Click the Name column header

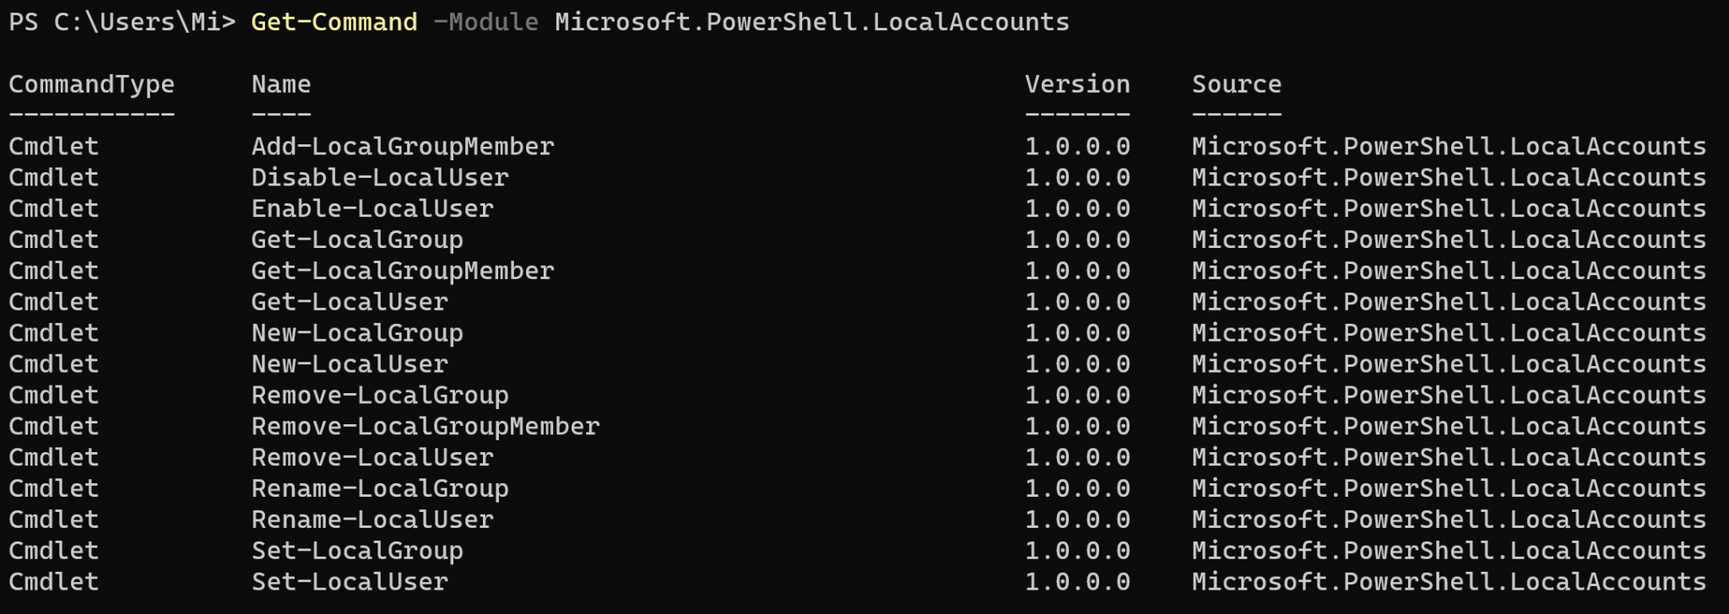click(281, 84)
